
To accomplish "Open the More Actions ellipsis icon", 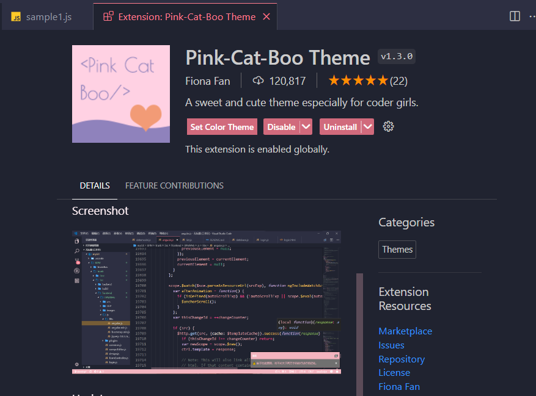I will click(531, 16).
